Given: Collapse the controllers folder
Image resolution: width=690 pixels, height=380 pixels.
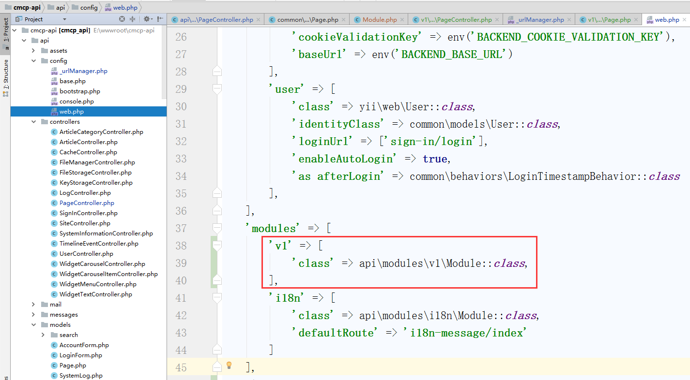Looking at the screenshot, I should [33, 122].
